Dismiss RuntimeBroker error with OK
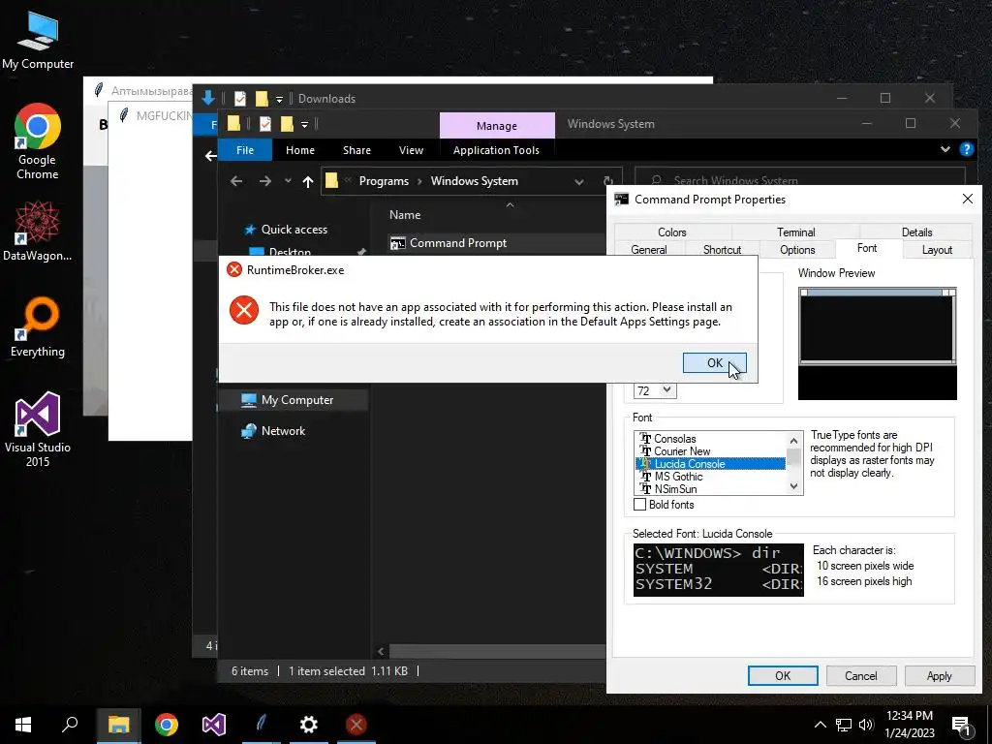Viewport: 992px width, 744px height. point(715,362)
